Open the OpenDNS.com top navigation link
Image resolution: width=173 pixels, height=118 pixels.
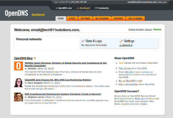pos(65,8)
